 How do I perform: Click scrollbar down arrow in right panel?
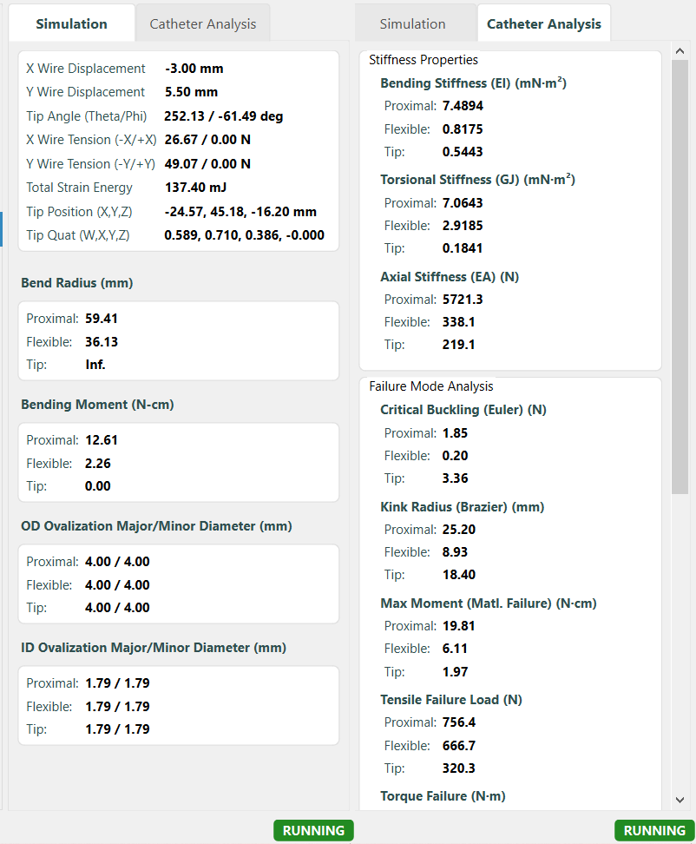click(x=680, y=800)
